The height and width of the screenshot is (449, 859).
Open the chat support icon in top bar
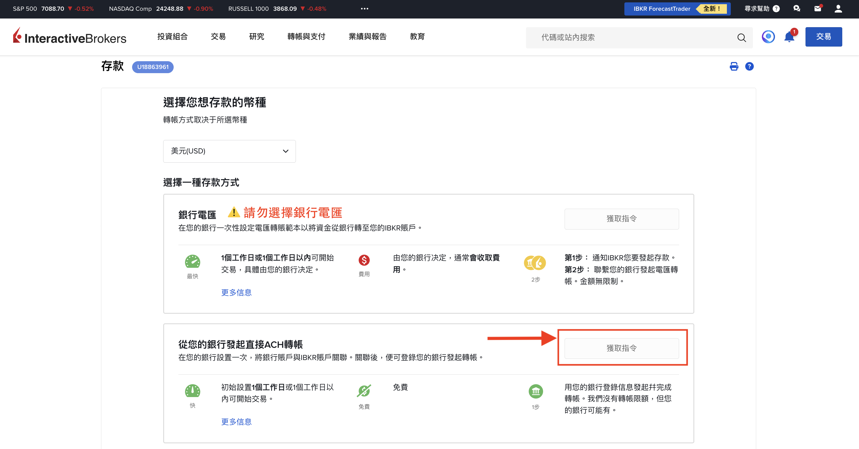pos(797,9)
